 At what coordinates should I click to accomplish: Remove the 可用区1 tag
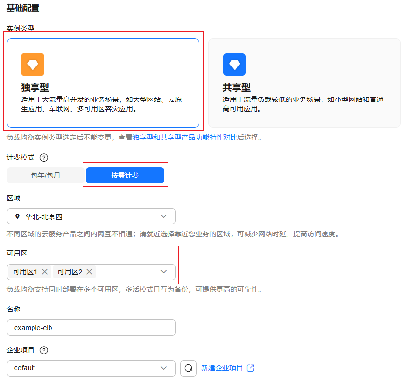[45, 272]
